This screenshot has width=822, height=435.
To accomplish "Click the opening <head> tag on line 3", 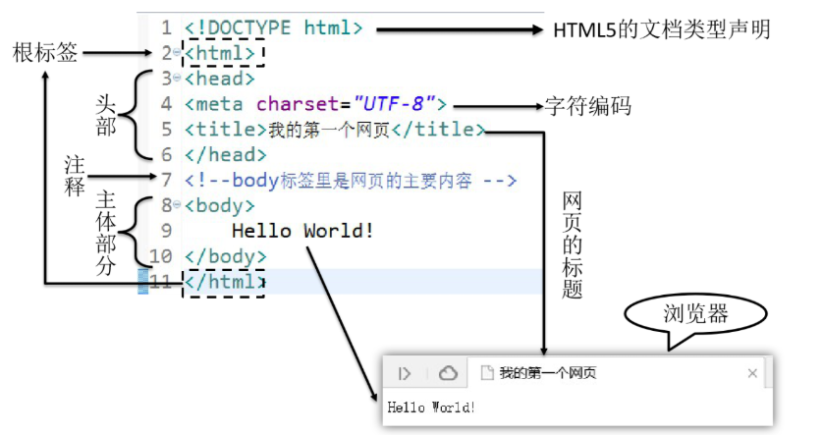I will (220, 79).
